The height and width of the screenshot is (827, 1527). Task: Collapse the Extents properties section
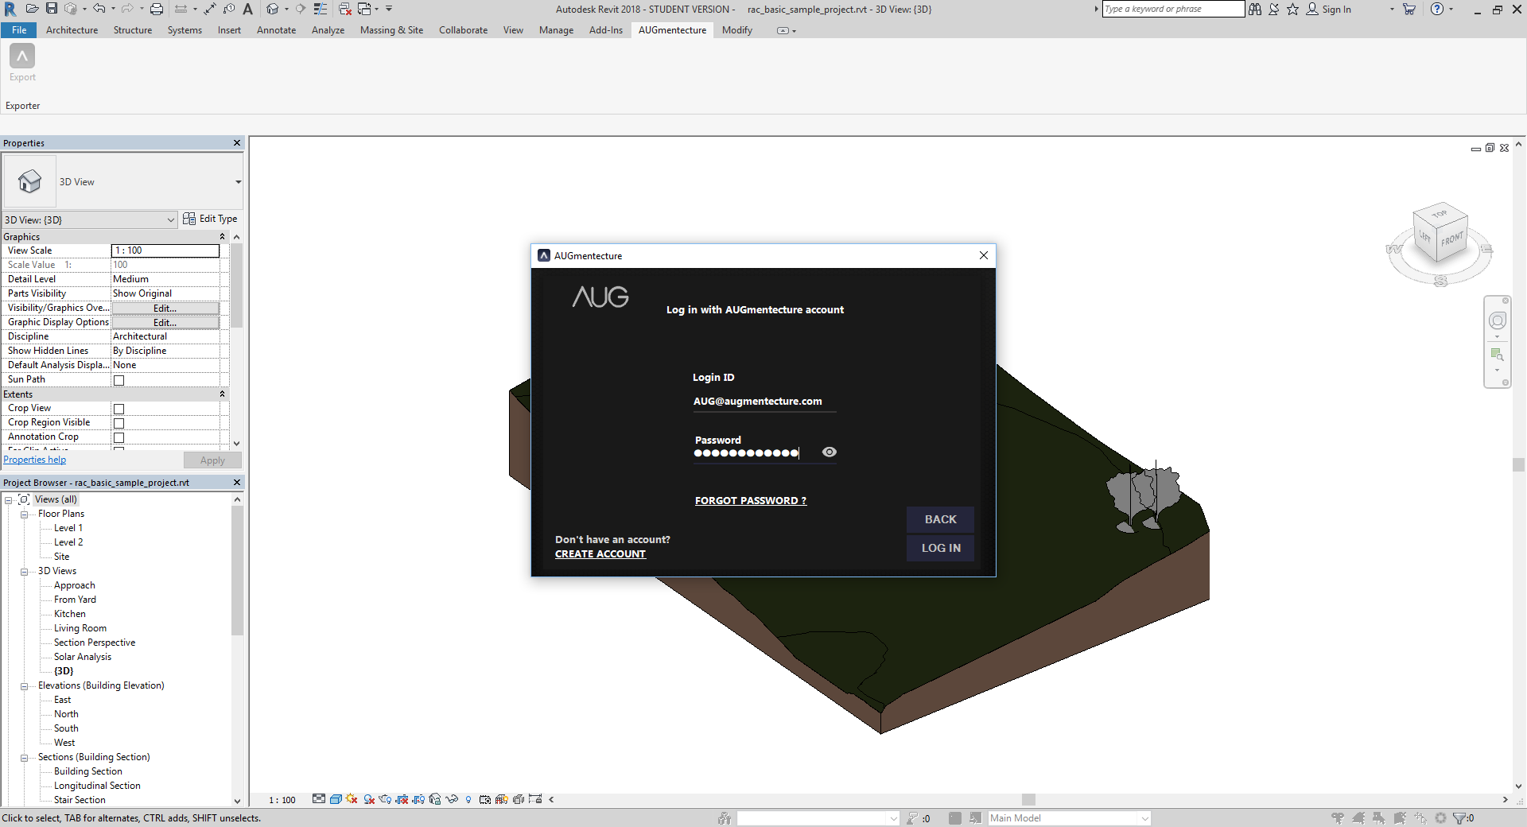pos(223,394)
